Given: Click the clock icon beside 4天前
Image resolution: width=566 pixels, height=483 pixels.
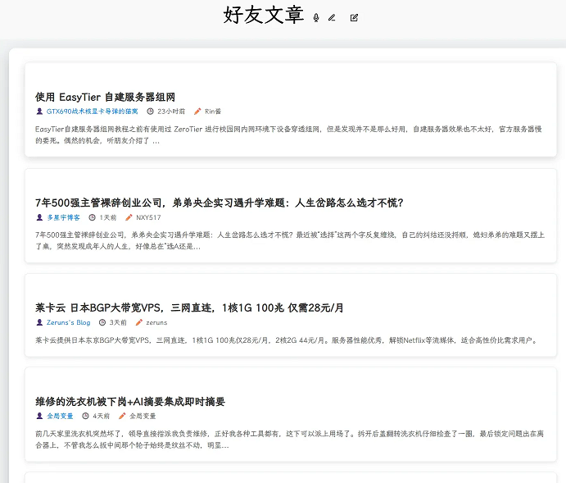Looking at the screenshot, I should click(x=85, y=416).
